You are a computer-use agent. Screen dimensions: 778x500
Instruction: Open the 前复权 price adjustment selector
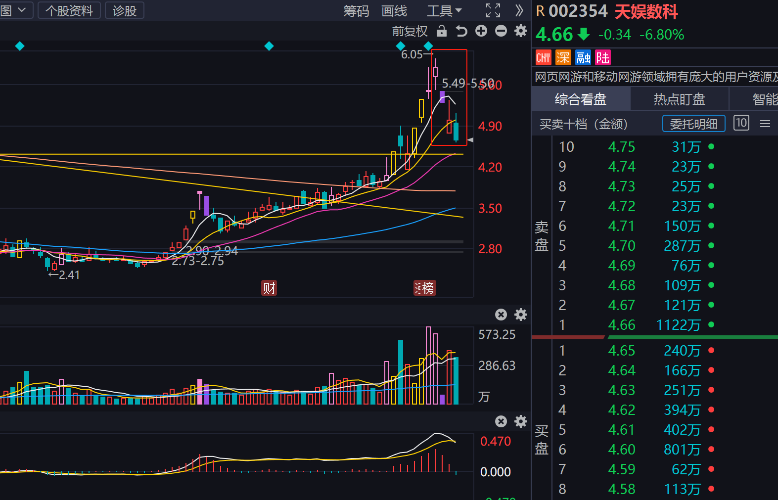(410, 32)
